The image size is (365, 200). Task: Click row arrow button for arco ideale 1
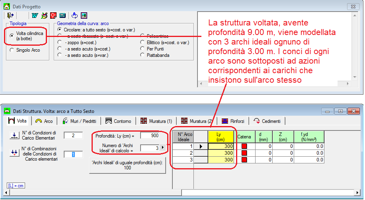click(201, 146)
